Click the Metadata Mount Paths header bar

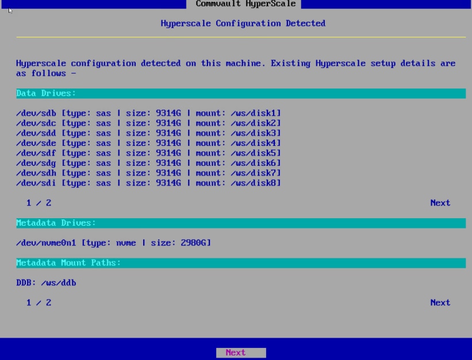pos(241,263)
